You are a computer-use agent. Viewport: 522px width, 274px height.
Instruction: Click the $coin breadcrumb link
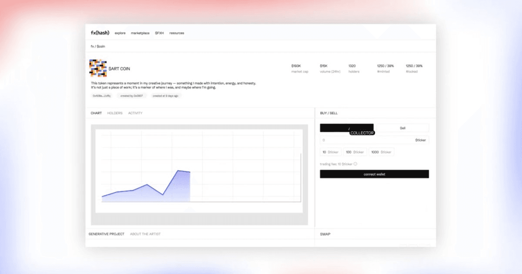coord(100,46)
